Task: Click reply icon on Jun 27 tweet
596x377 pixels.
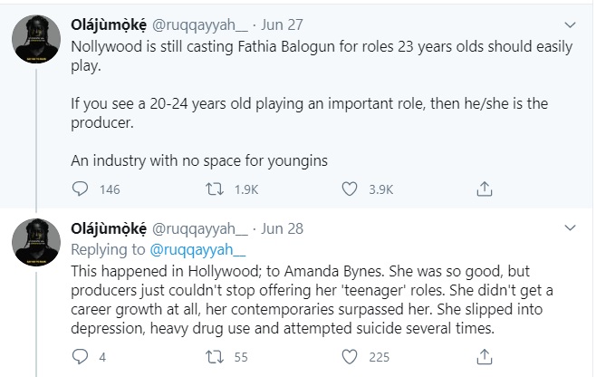Action: (80, 188)
